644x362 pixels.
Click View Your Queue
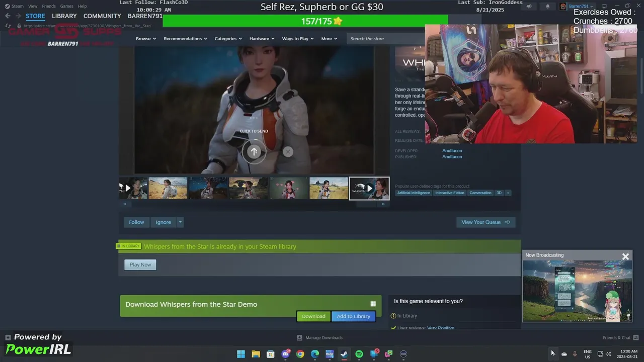486,222
